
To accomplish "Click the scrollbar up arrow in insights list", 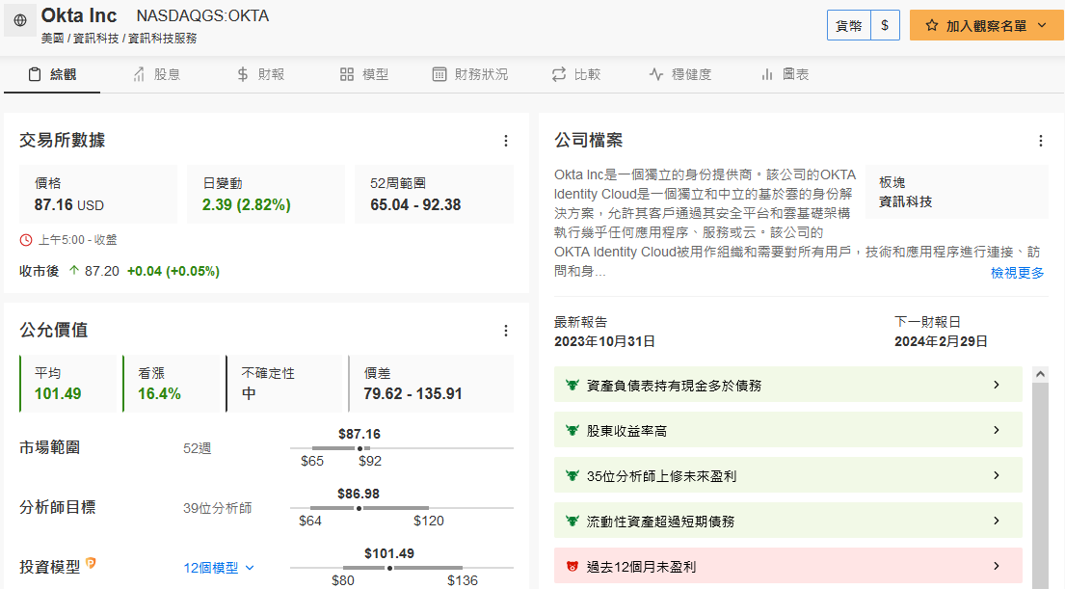I will tap(1040, 374).
